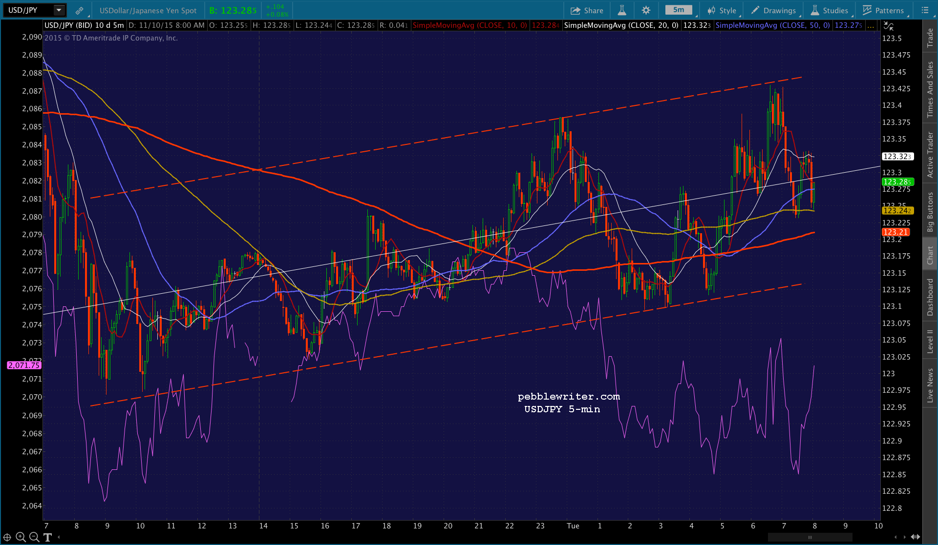Viewport: 938px width, 545px height.
Task: Click the zoom in magnifier icon
Action: tap(21, 537)
